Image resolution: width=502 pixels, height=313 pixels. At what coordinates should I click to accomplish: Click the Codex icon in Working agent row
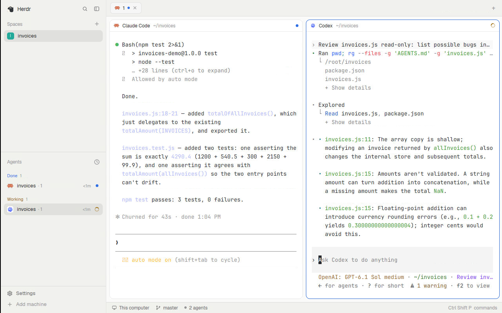pyautogui.click(x=11, y=209)
